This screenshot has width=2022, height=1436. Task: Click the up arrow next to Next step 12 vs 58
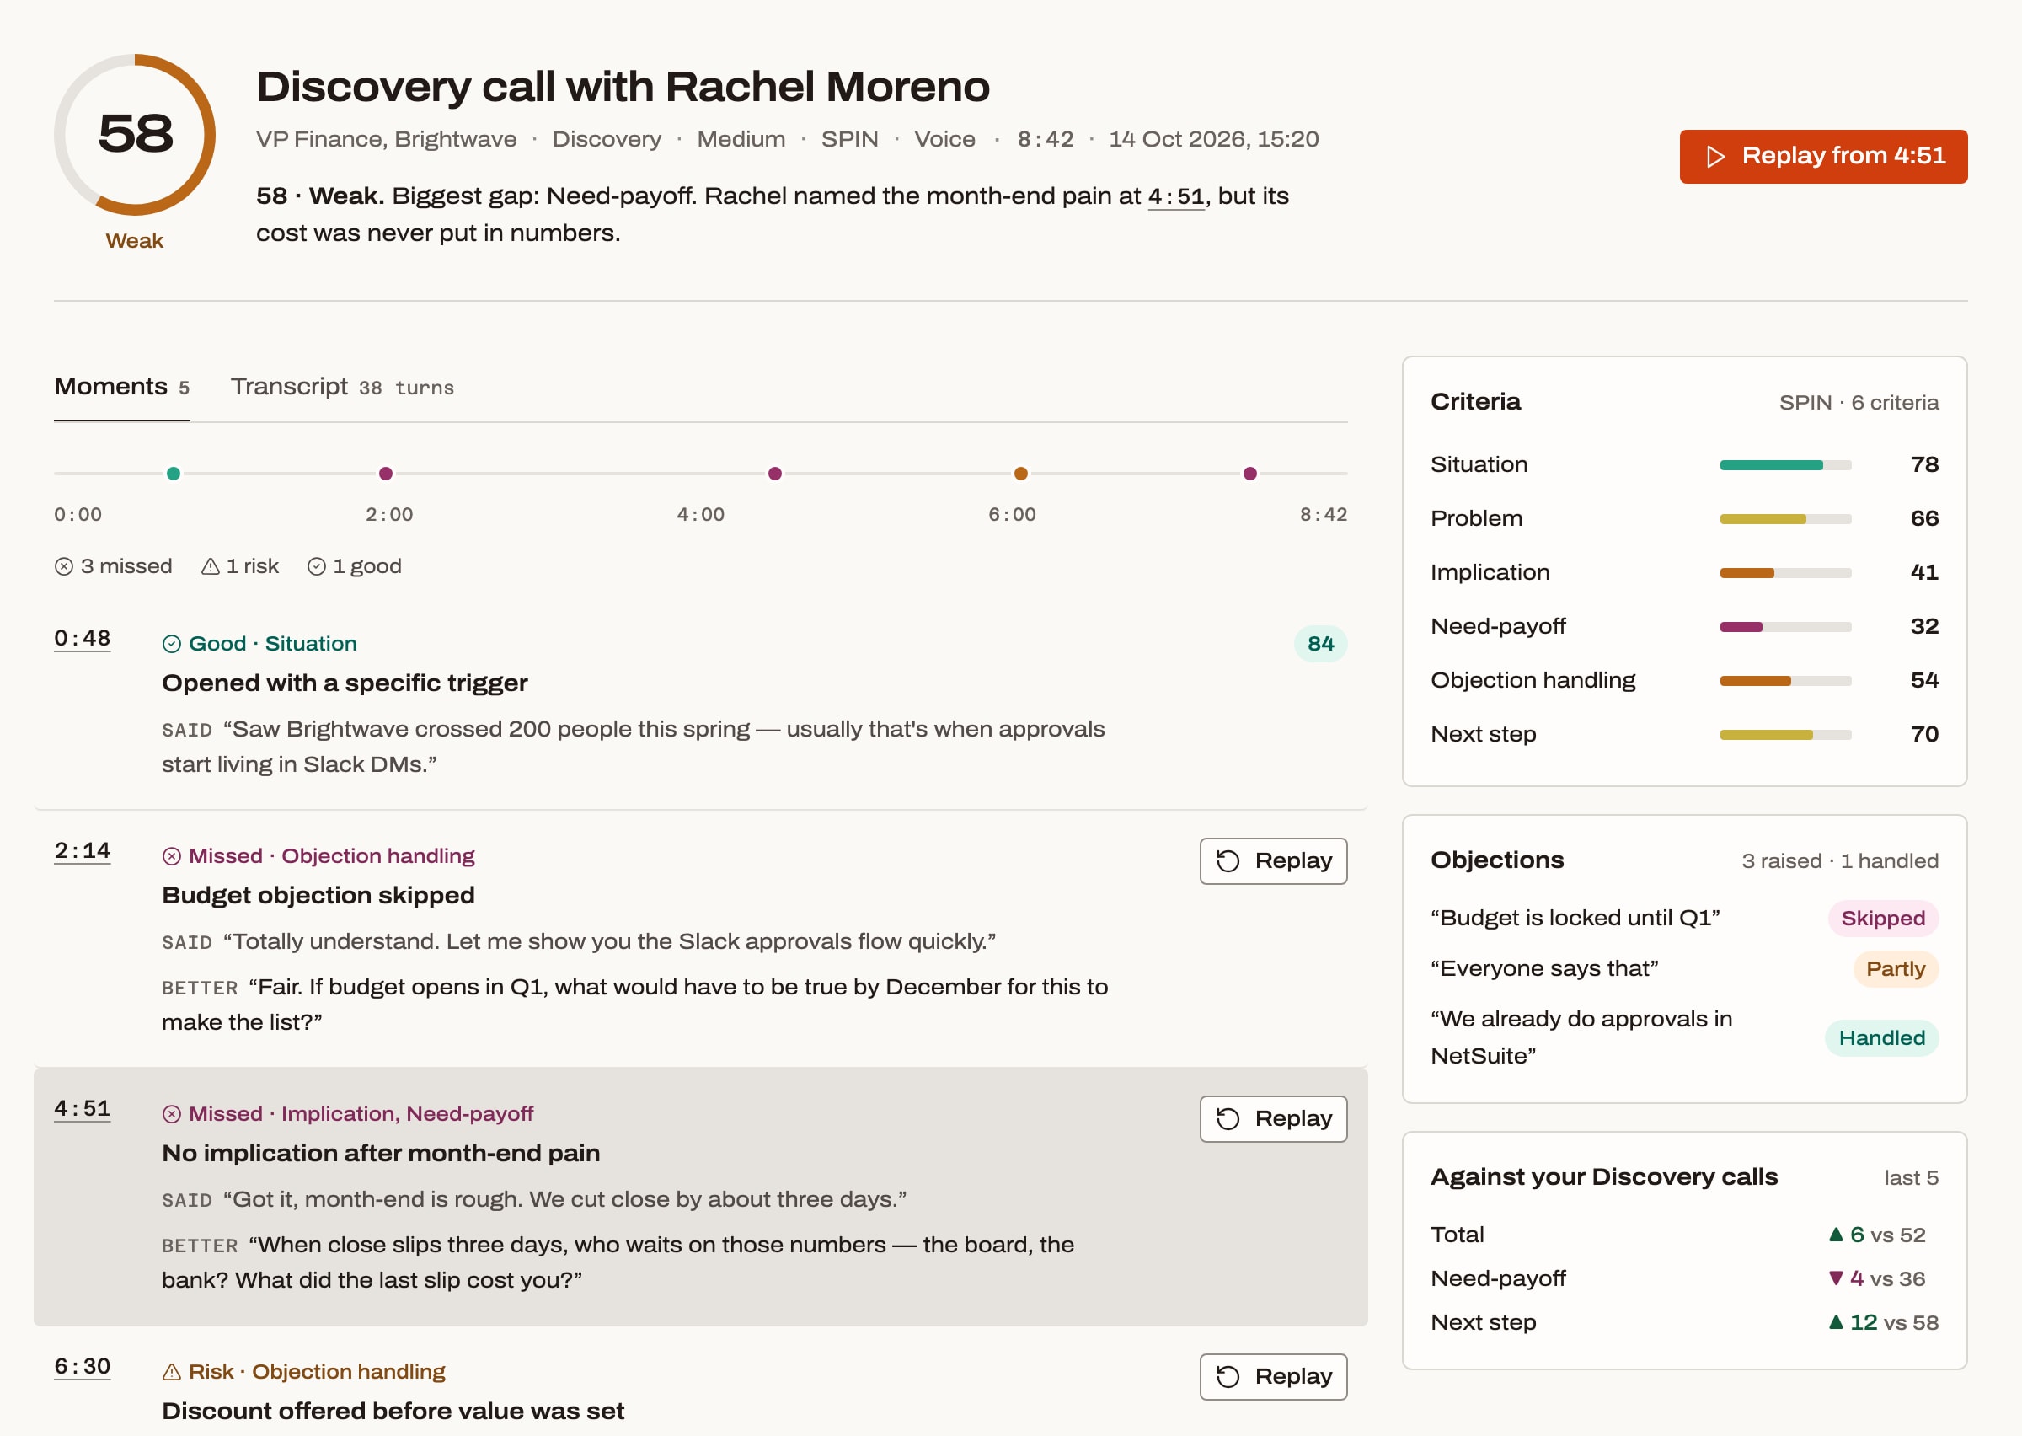click(x=1836, y=1322)
